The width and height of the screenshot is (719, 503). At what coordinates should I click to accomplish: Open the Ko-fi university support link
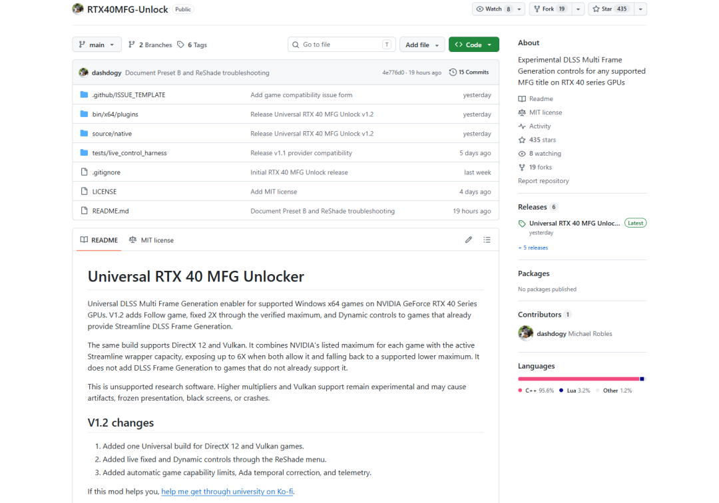(227, 491)
